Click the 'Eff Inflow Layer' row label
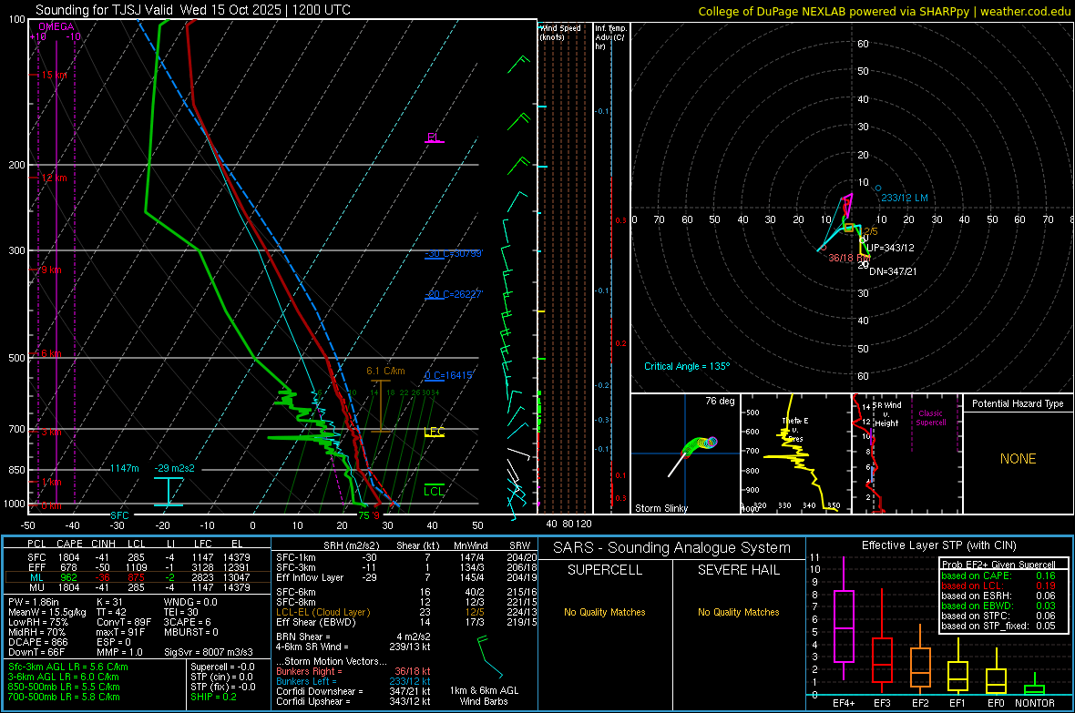 coord(309,577)
